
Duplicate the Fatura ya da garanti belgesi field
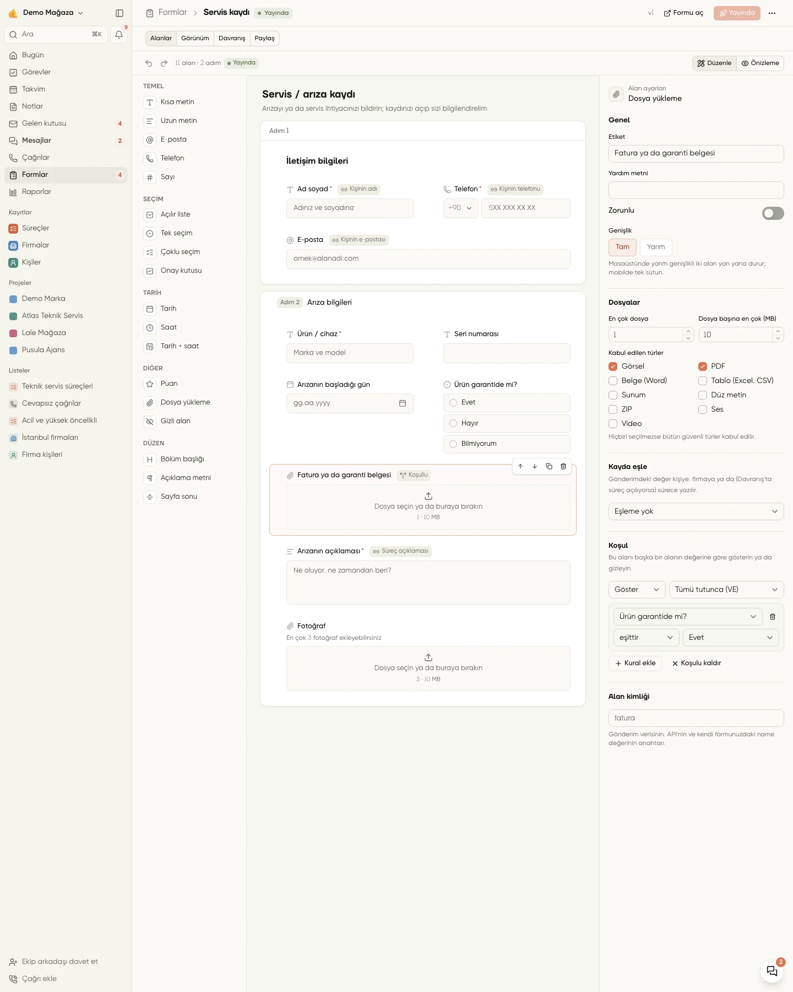pyautogui.click(x=549, y=466)
